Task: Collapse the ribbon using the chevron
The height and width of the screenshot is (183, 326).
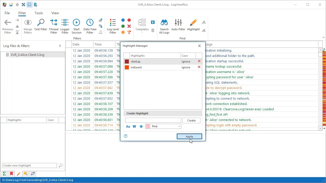Action: point(323,38)
